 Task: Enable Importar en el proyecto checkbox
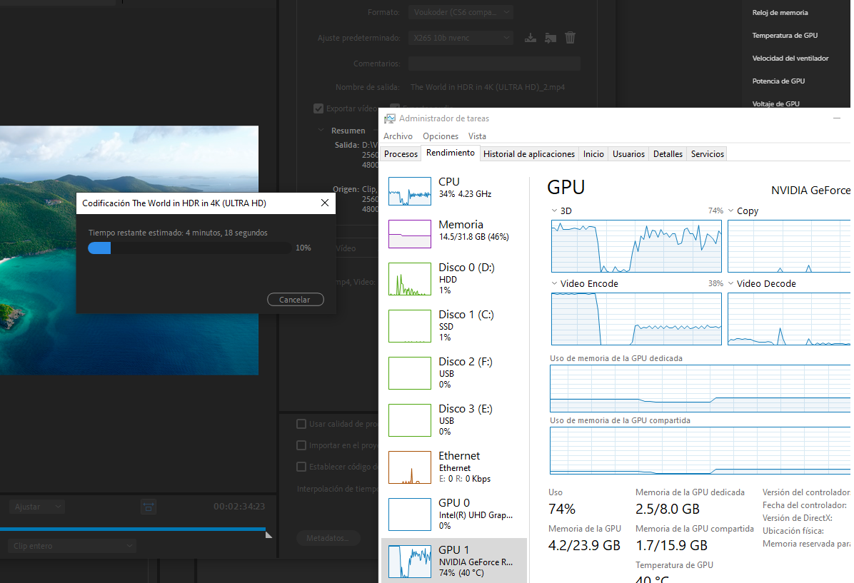[x=301, y=445]
